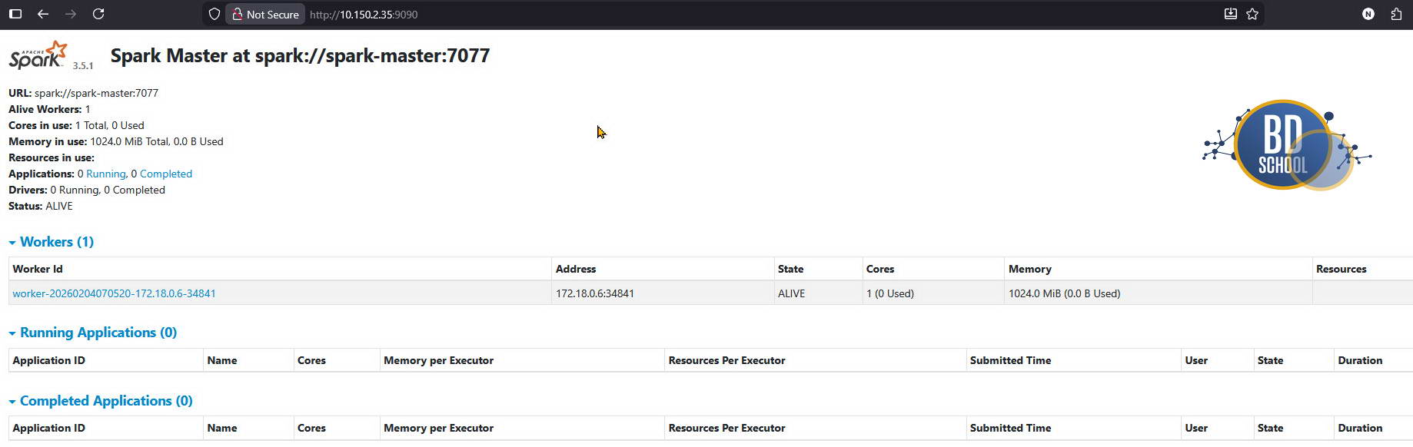
Task: Click the browser forward arrow
Action: tap(71, 14)
